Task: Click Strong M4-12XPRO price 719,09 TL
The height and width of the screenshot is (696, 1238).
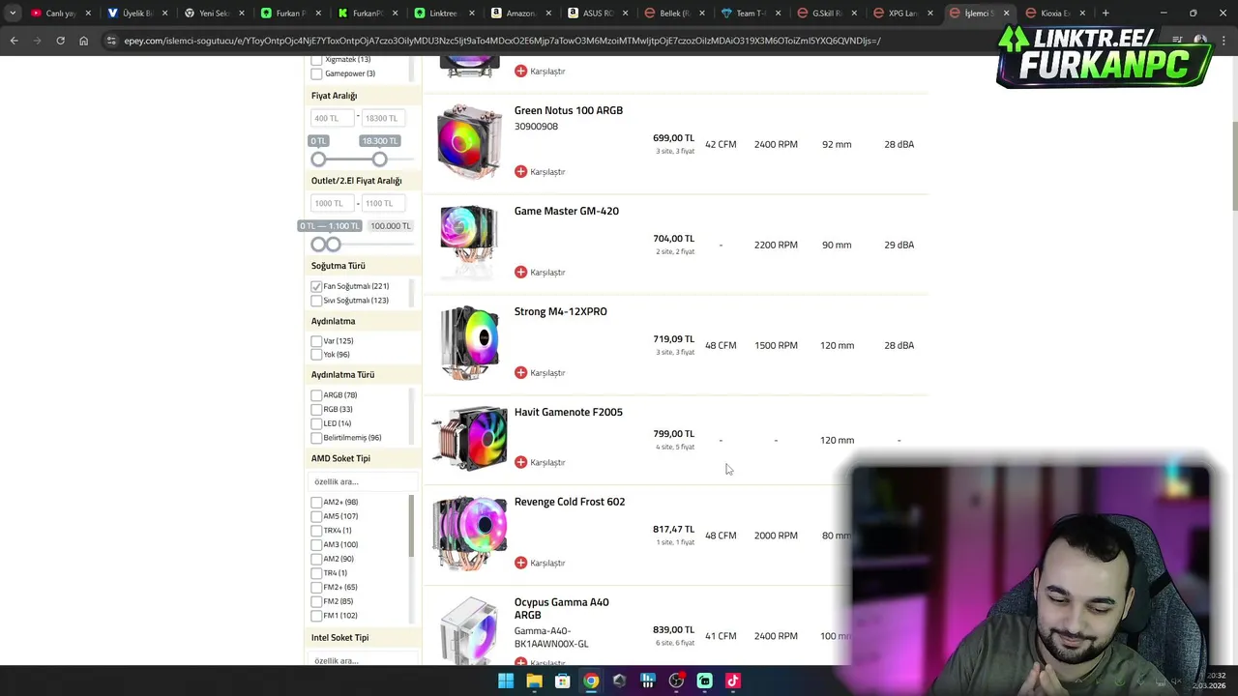Action: [x=673, y=339]
